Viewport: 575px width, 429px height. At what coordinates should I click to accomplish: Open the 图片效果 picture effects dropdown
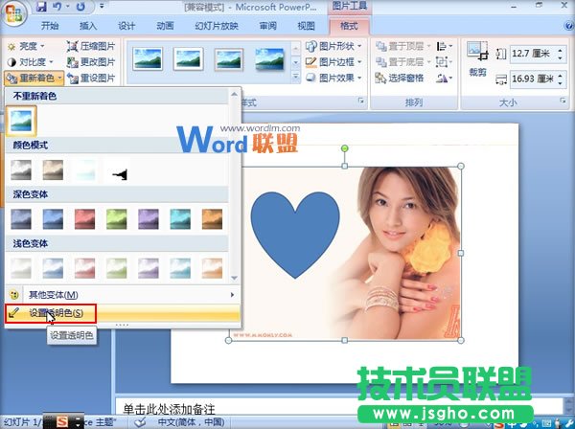coord(333,78)
